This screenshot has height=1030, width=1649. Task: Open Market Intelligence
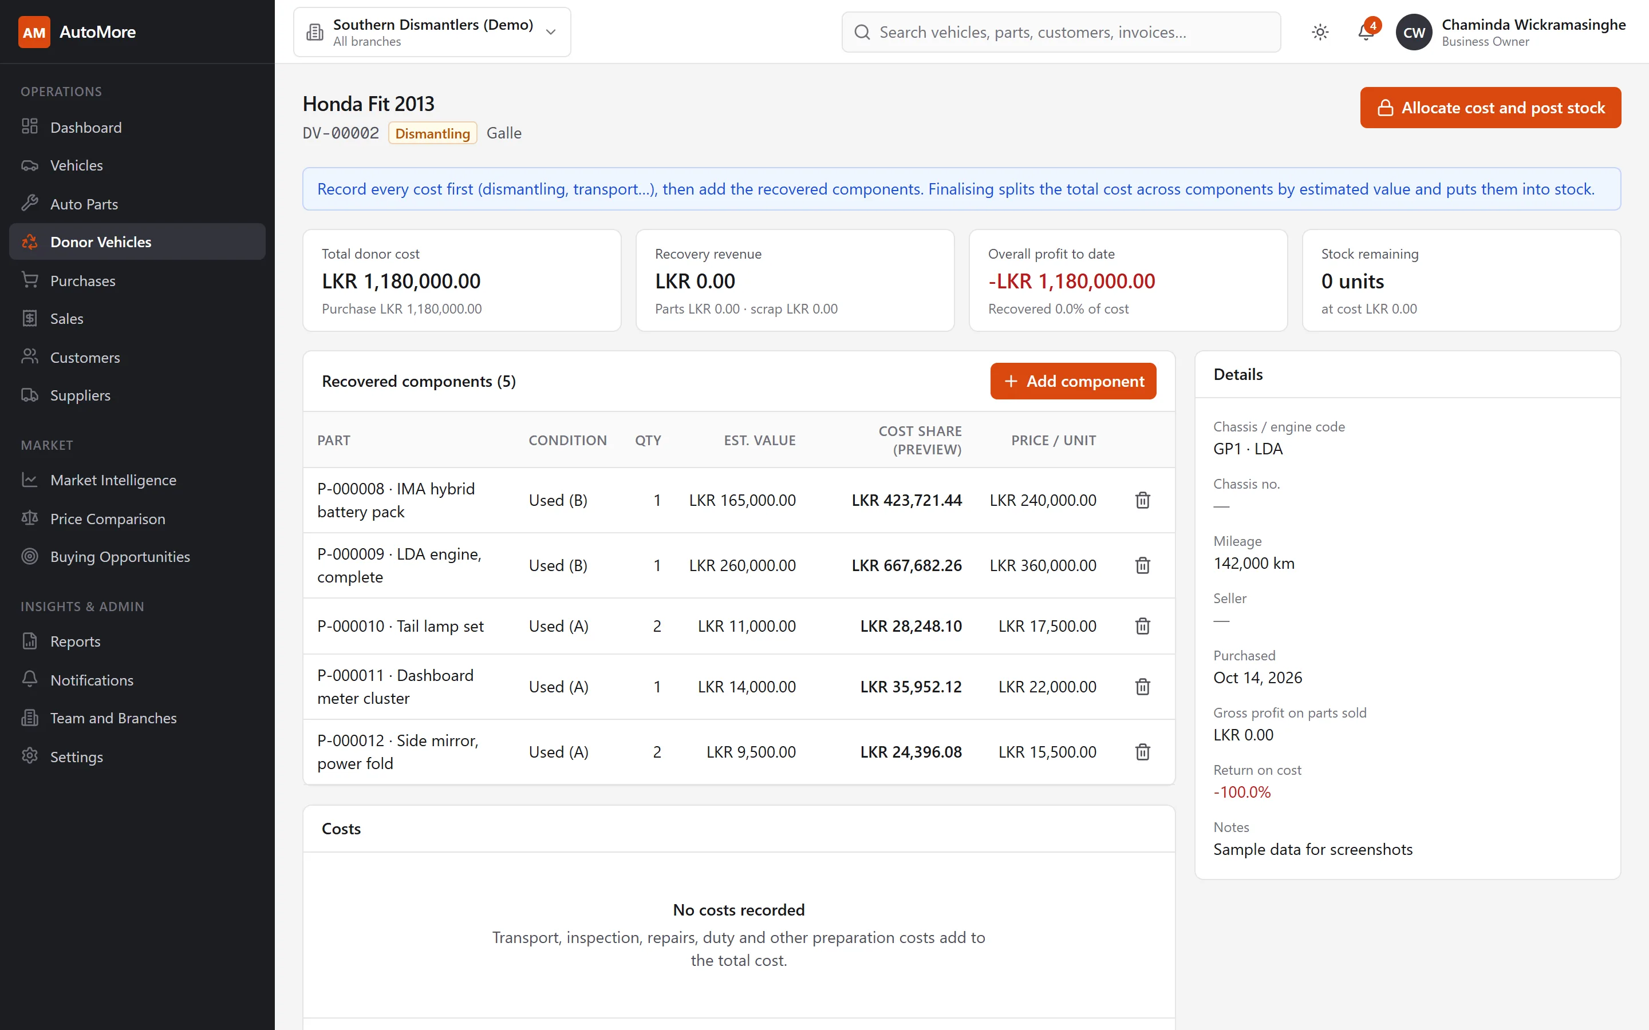tap(137, 480)
